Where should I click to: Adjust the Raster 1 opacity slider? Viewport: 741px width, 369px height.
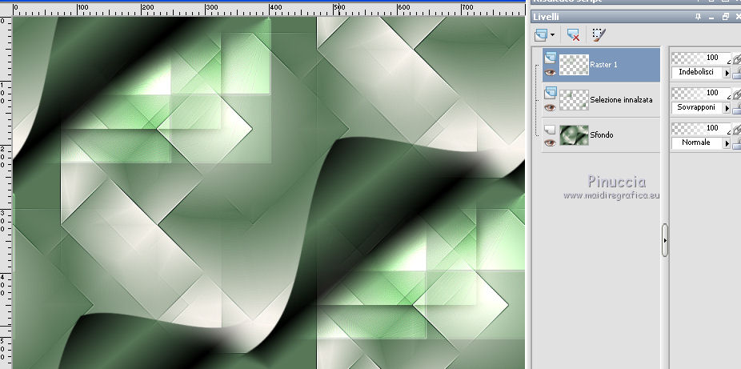[701, 58]
